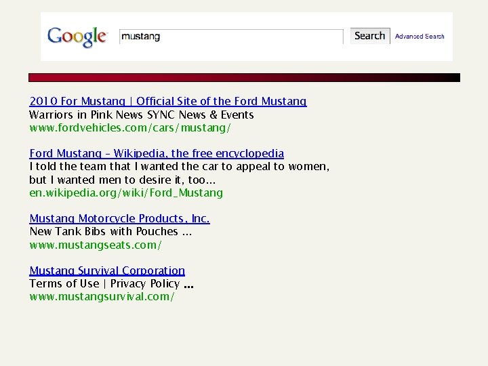Click the 'Warriors in Pink News SYNC News & Events' snippet
Screen dimensions: 488x366
point(141,115)
